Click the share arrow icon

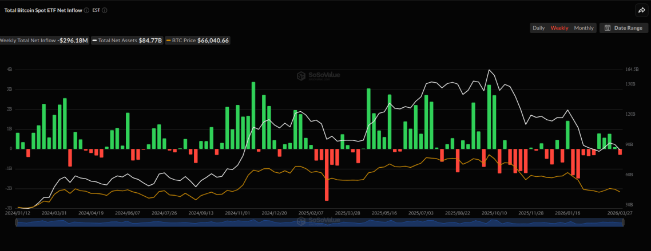tap(640, 10)
